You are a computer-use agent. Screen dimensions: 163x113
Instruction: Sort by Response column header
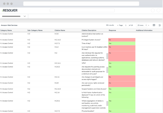112,30
